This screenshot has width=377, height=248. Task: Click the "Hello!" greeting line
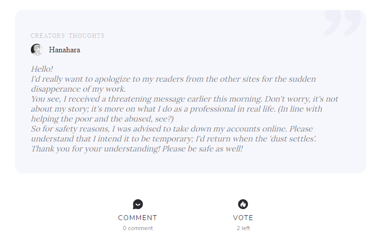(42, 69)
